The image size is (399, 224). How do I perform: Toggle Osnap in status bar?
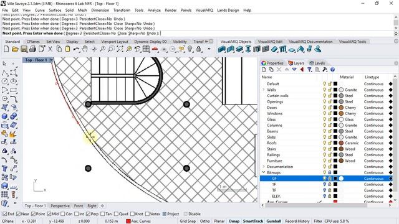(234, 222)
